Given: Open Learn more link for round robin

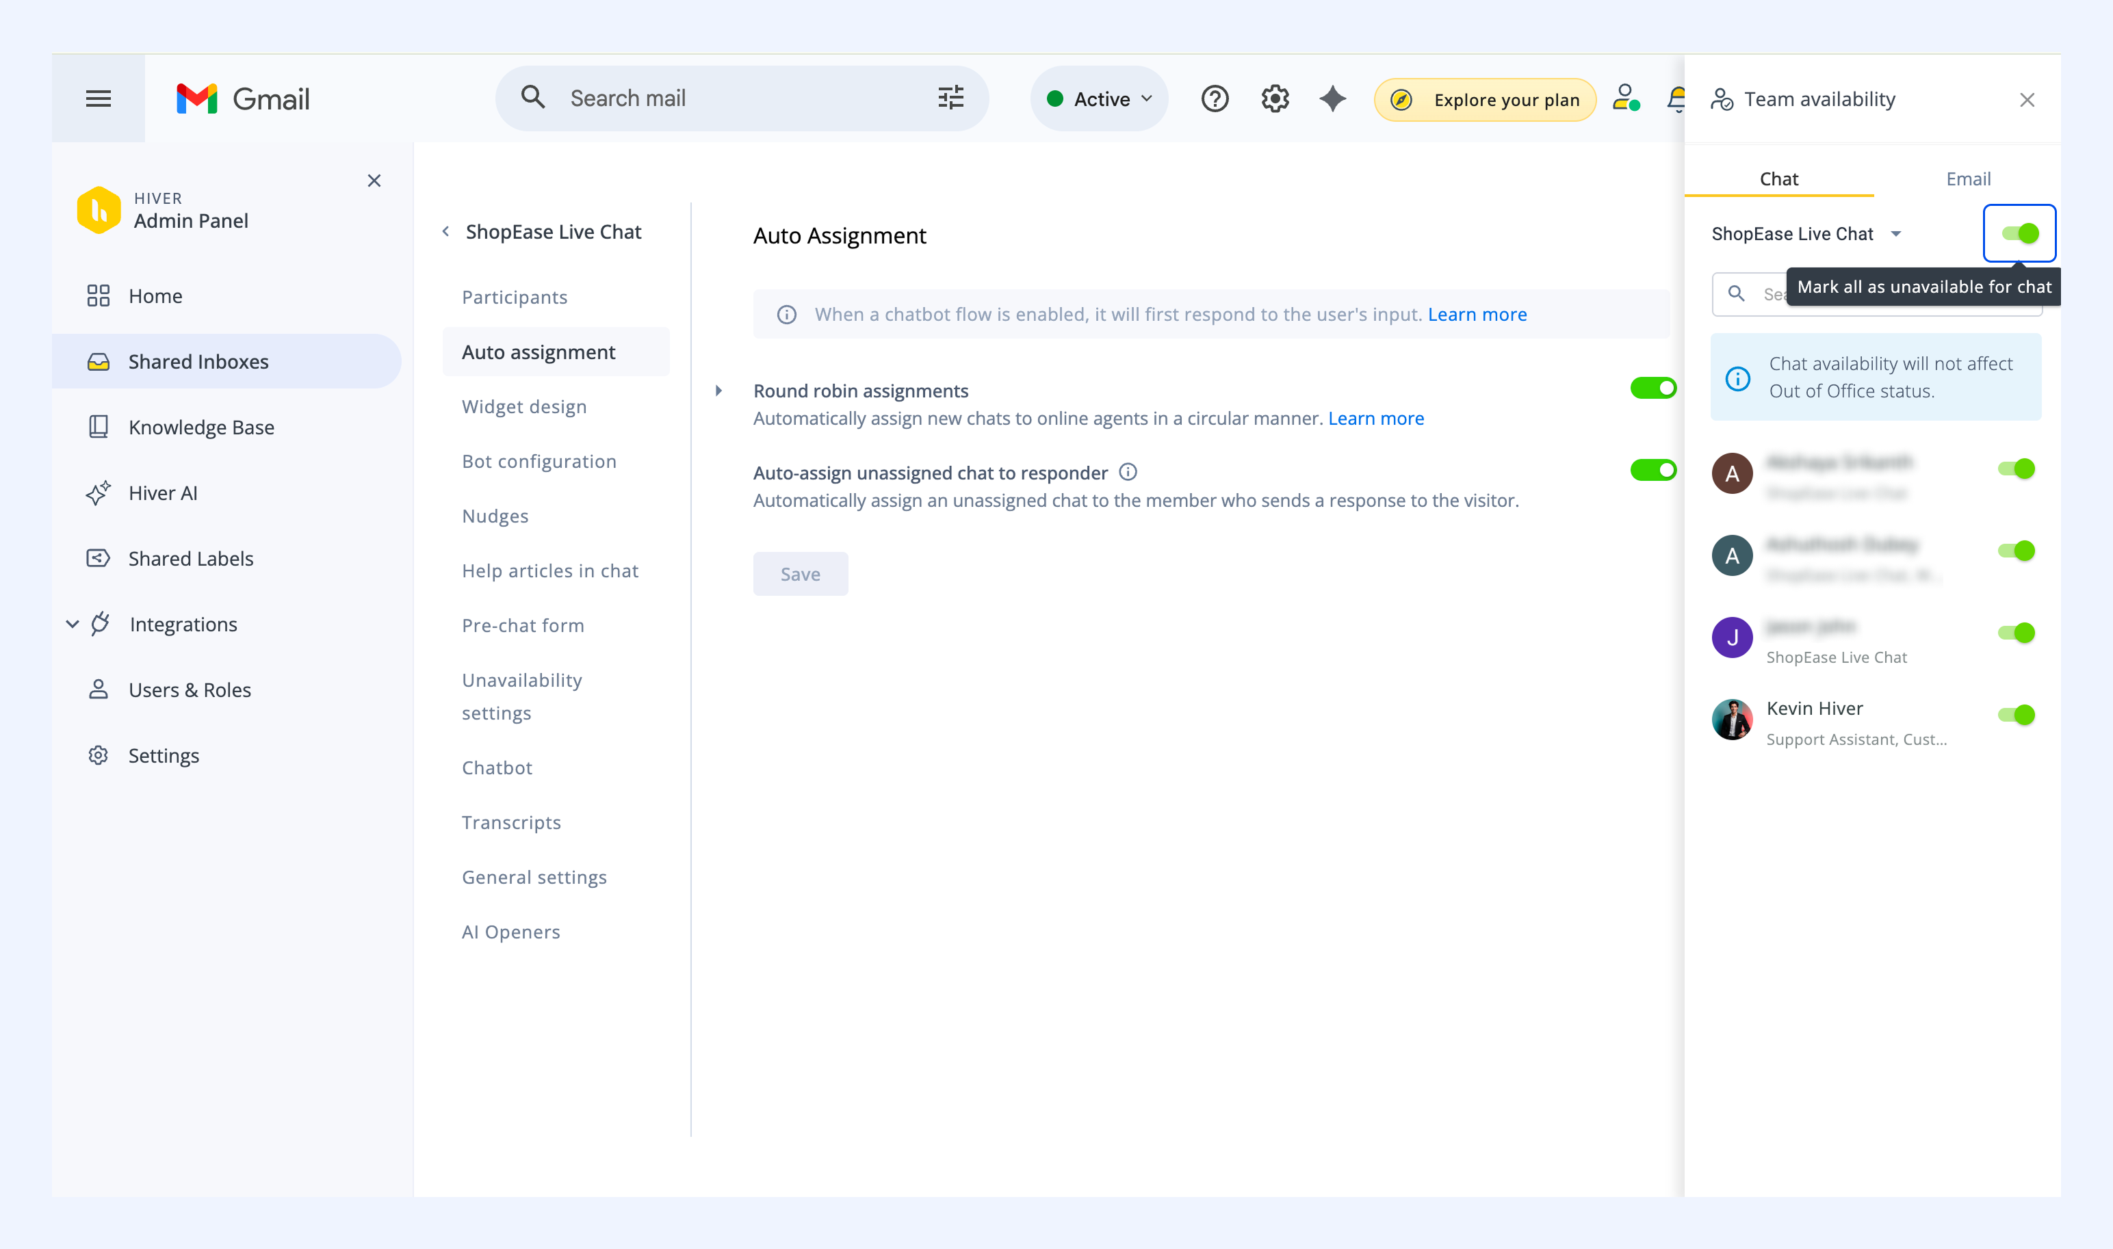Looking at the screenshot, I should pyautogui.click(x=1375, y=419).
